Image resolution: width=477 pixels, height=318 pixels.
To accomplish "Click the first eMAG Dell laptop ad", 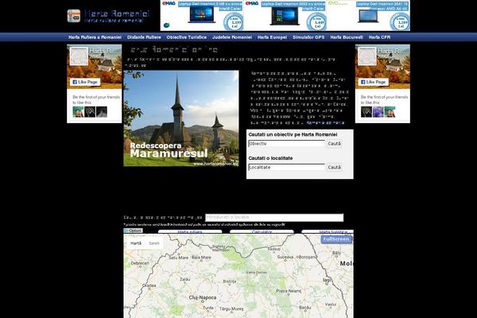I will (x=202, y=16).
